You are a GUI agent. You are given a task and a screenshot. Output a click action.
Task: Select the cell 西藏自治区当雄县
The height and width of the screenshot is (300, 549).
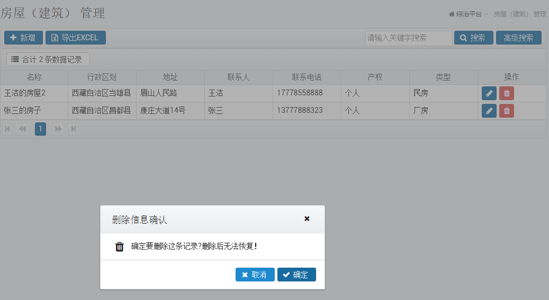point(102,93)
